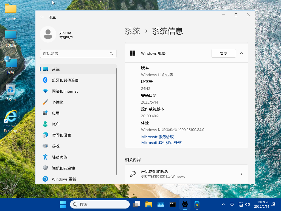Collapse the Windows 规格 section chevron
281x211 pixels.
coord(241,53)
